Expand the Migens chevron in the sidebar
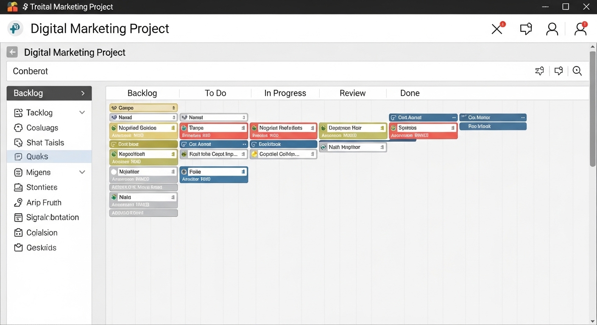Screen dimensions: 597x325 click(82, 172)
